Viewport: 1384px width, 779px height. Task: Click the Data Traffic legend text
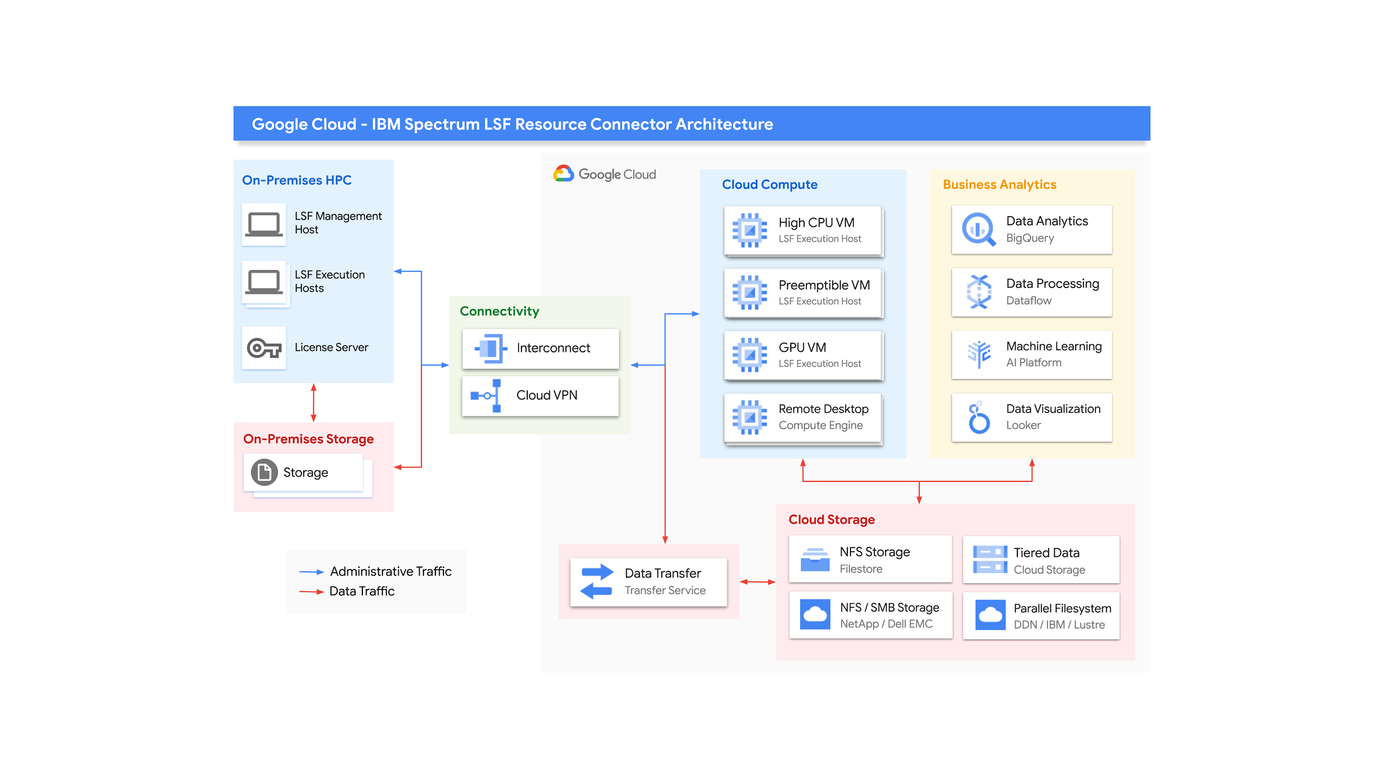pos(362,591)
